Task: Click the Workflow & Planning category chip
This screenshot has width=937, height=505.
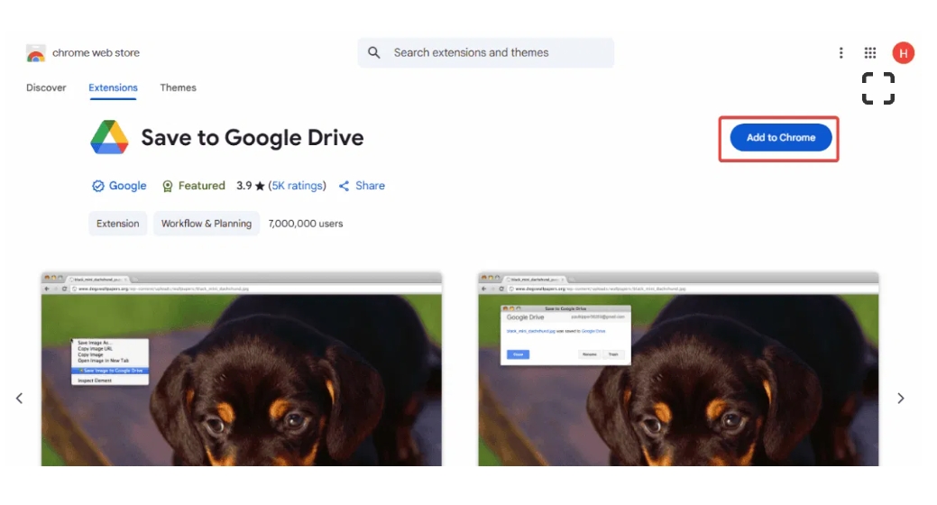Action: pos(206,224)
